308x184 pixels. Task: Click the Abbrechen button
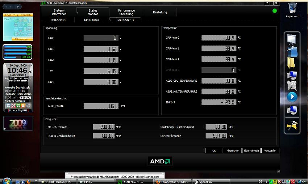[233, 150]
